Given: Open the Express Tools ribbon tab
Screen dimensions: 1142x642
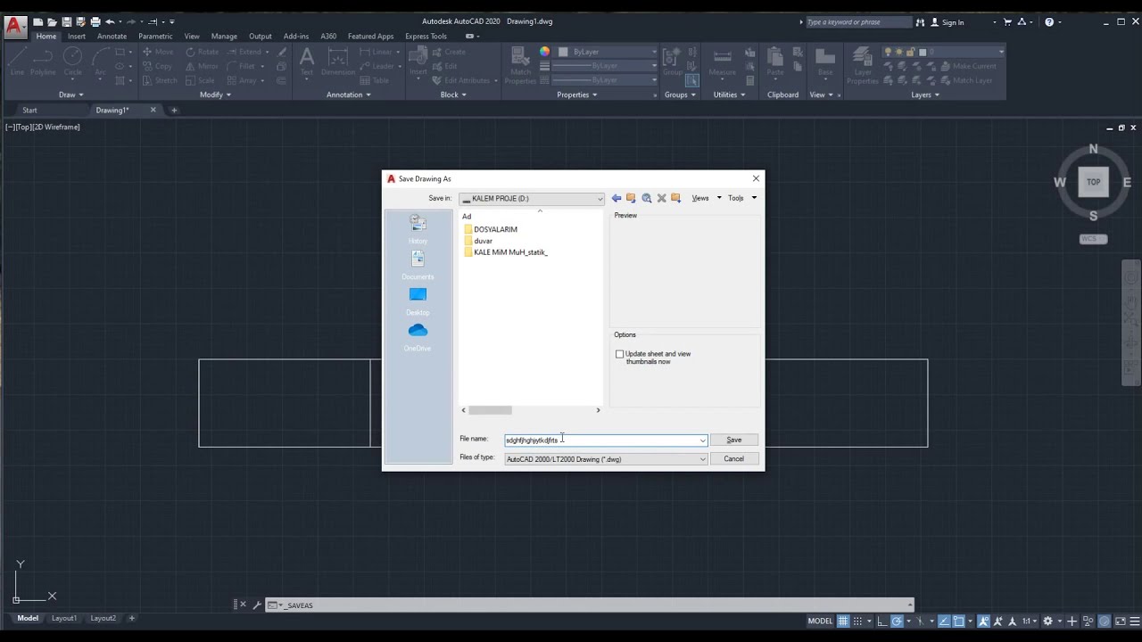Looking at the screenshot, I should tap(426, 37).
